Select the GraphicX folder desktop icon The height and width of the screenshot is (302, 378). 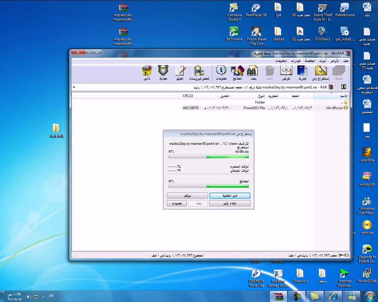tap(300, 276)
